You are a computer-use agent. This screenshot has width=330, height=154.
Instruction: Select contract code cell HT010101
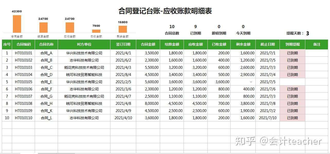(23, 53)
